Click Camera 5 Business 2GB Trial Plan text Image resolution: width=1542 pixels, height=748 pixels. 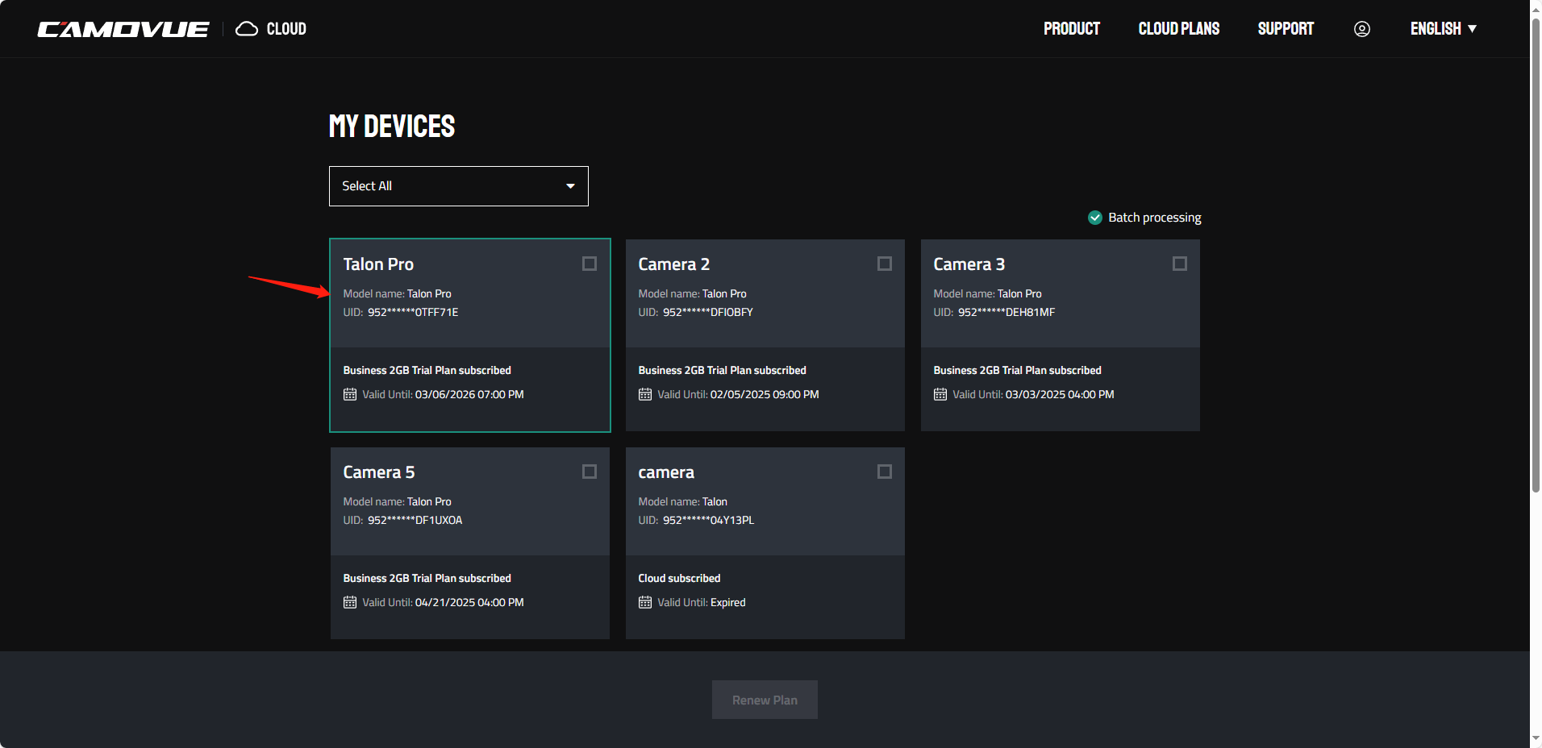427,578
